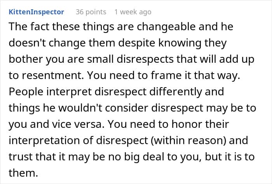Click the phrase 'wouldn't consider'
Image resolution: width=272 pixels, height=184 pixels.
pos(103,108)
